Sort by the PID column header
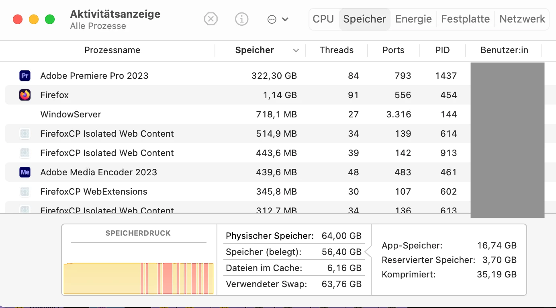This screenshot has width=556, height=308. point(442,50)
